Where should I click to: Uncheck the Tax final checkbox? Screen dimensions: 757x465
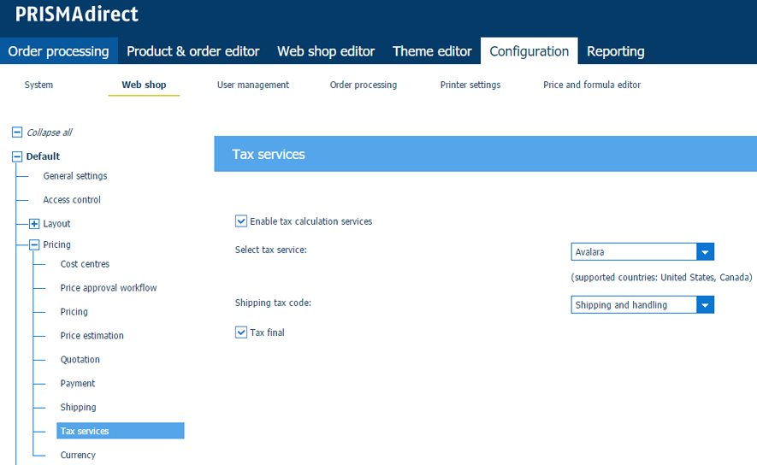click(241, 333)
